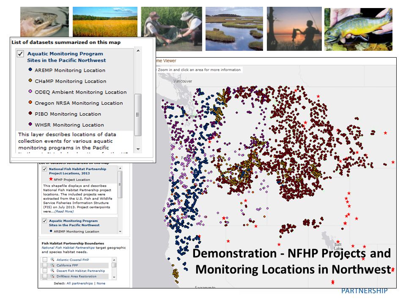Screen dimensions: 406x305
Task: Select All partnerships link
Action: [x=80, y=283]
